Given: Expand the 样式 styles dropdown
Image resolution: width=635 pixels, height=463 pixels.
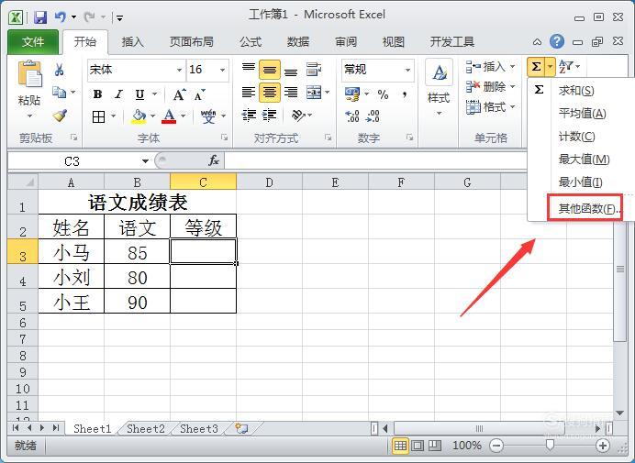Looking at the screenshot, I should [439, 114].
